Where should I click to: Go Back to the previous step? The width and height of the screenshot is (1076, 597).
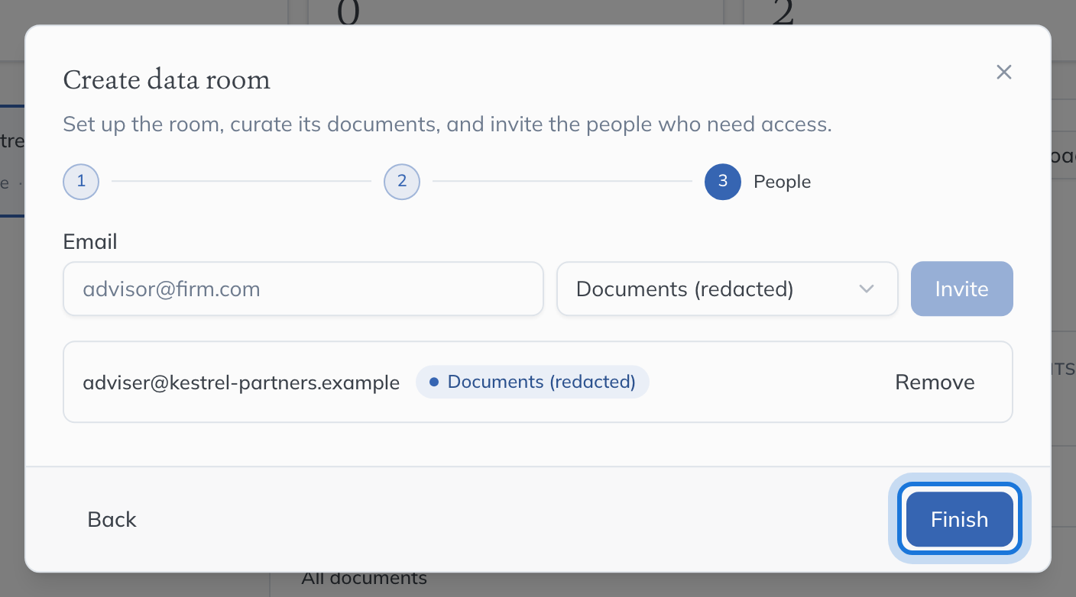pyautogui.click(x=112, y=519)
